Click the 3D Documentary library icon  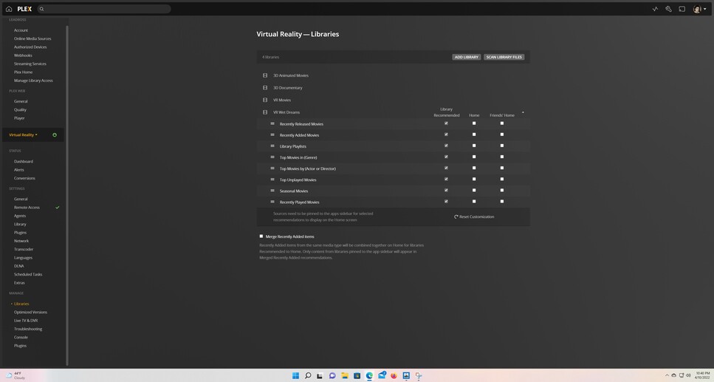pos(265,87)
